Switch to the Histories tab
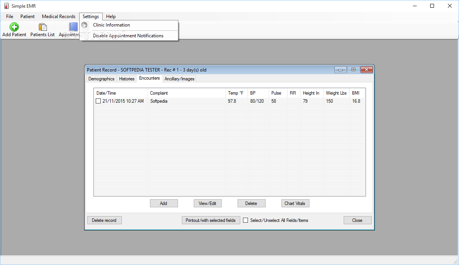 [127, 79]
